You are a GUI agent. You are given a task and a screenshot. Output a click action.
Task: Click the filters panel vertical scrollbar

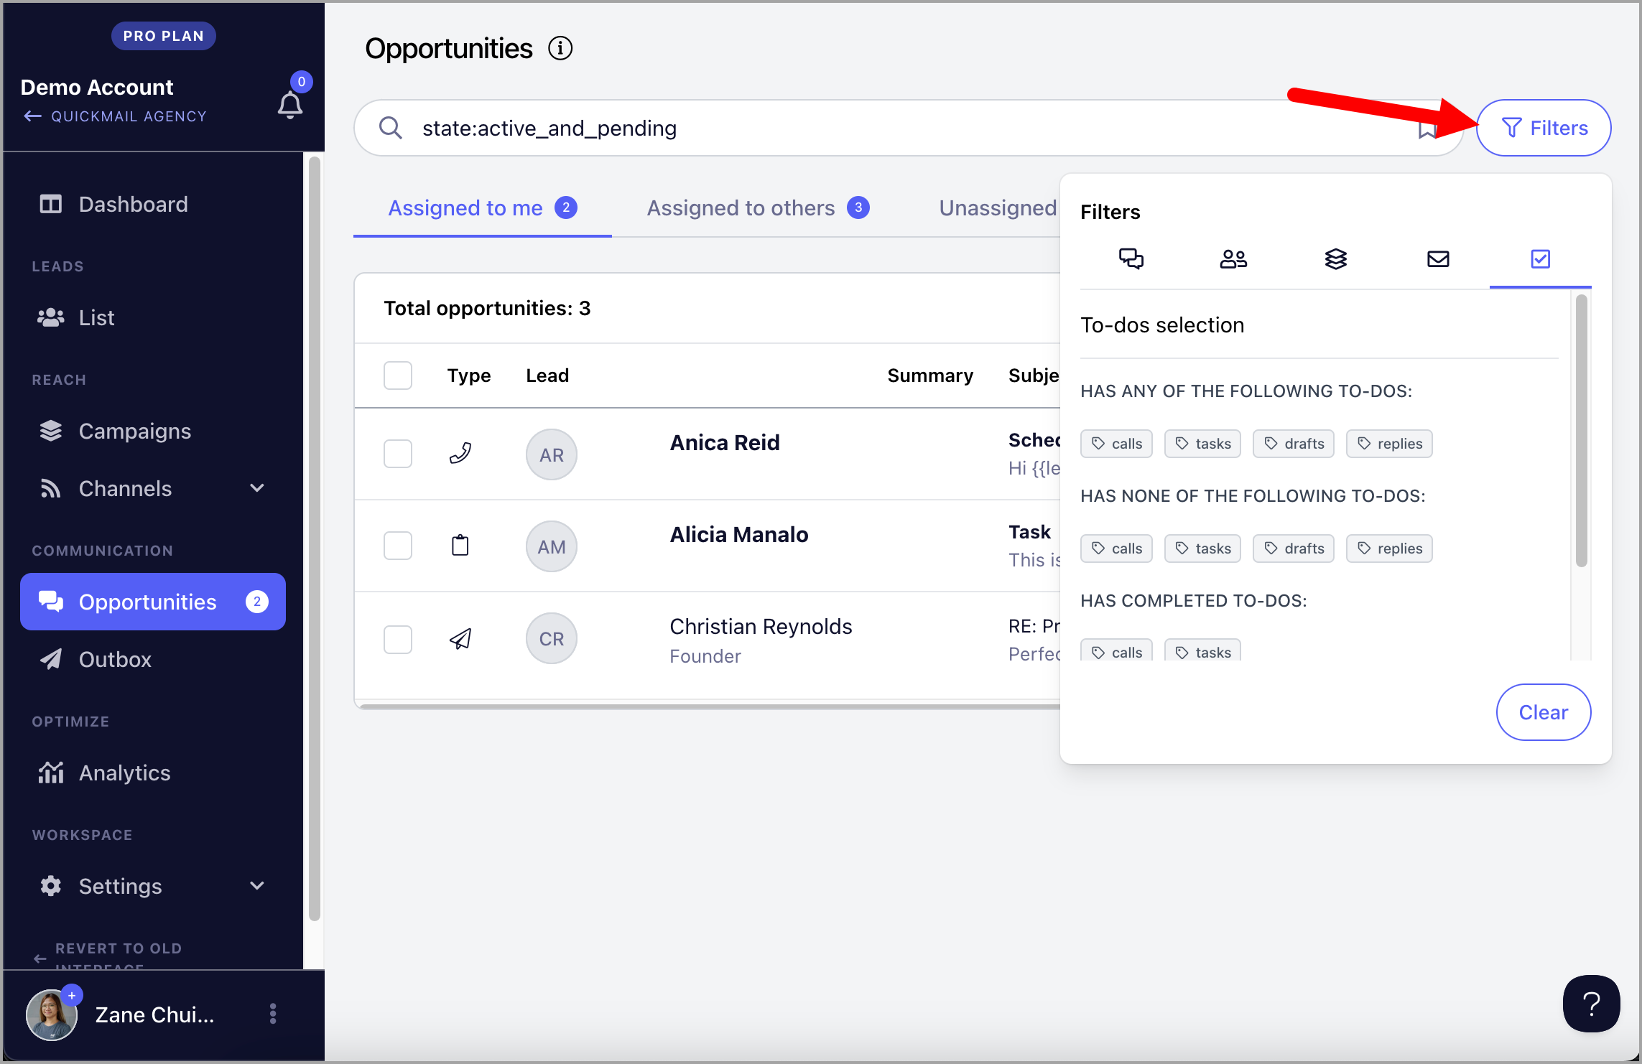(x=1581, y=431)
